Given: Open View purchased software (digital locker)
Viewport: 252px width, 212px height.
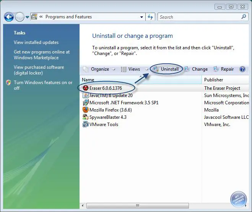Looking at the screenshot, I should click(x=39, y=70).
